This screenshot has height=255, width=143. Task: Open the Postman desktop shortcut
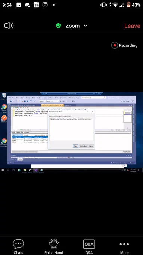pyautogui.click(x=4, y=119)
